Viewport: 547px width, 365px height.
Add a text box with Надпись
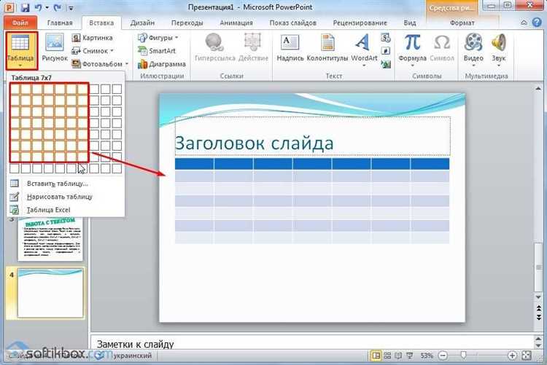point(290,50)
